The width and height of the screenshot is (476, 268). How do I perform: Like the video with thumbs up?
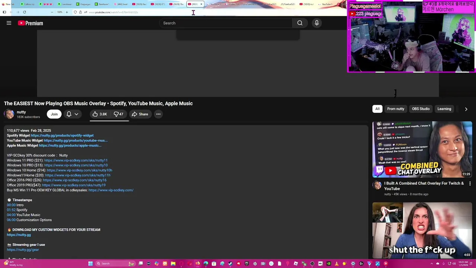pos(100,114)
